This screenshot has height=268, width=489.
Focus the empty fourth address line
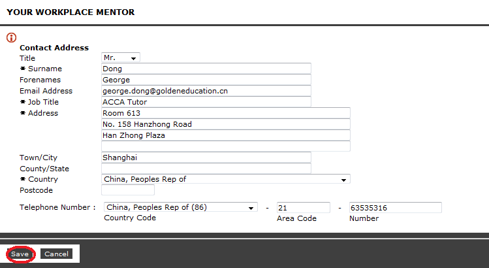[226, 146]
